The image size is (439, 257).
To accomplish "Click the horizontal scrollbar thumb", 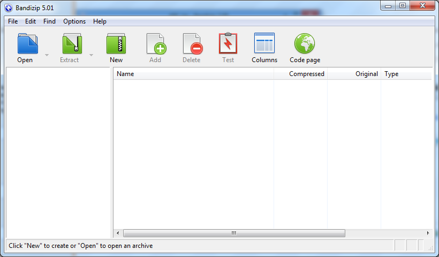I will coord(234,233).
